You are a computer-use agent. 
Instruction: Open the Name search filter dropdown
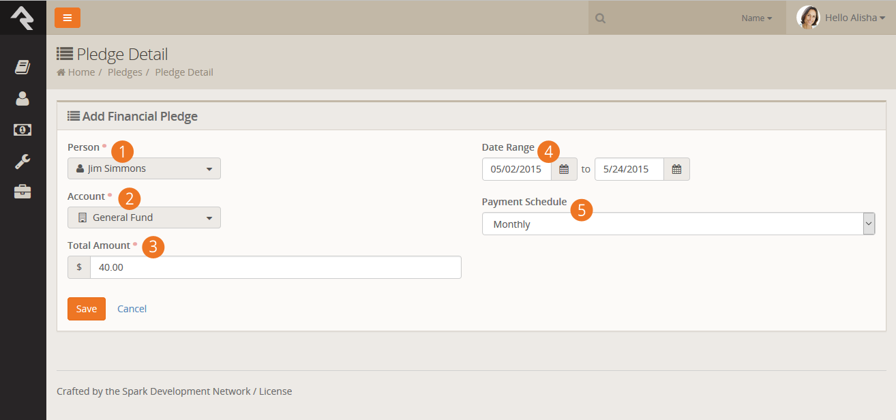tap(756, 18)
